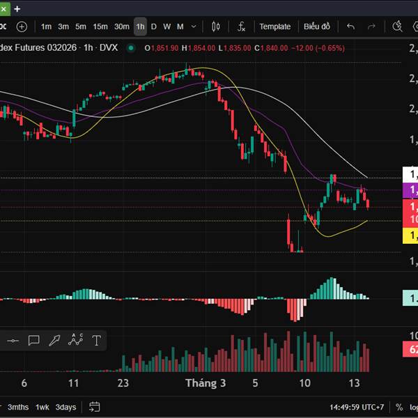Redo chart action
This screenshot has height=418, width=418.
(x=371, y=26)
